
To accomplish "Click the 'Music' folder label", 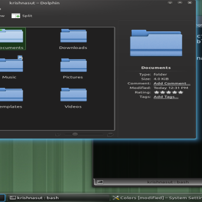I will tap(9, 77).
